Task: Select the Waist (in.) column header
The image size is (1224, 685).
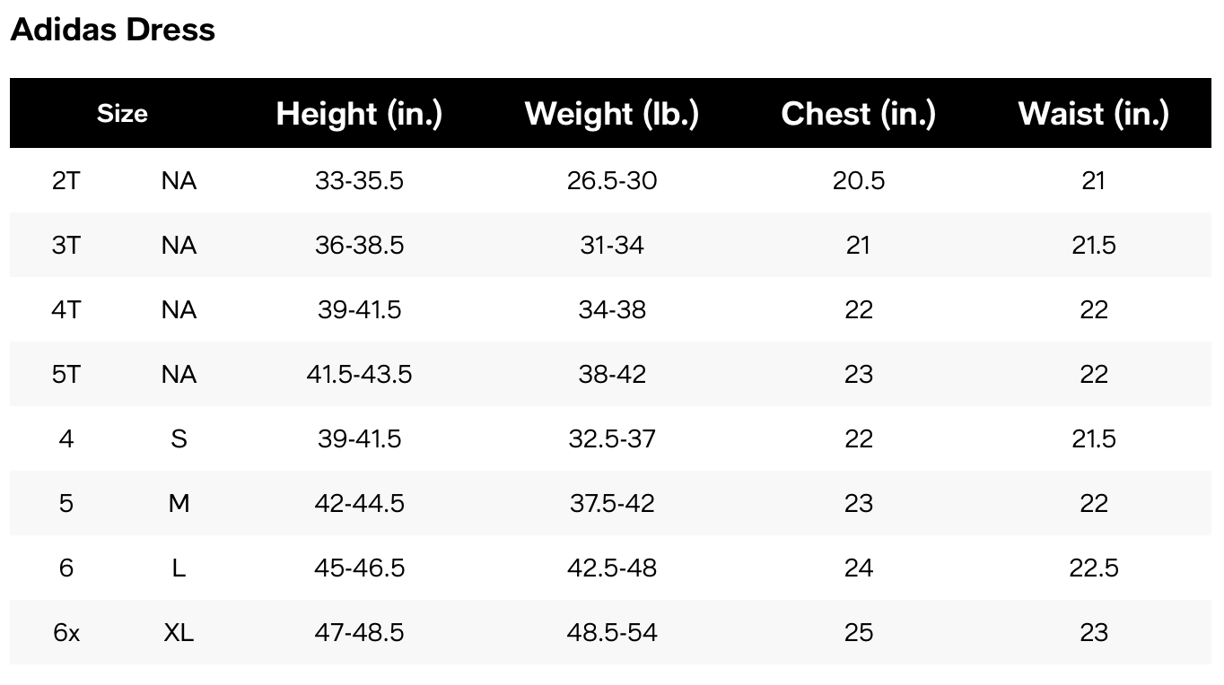Action: click(x=1094, y=114)
